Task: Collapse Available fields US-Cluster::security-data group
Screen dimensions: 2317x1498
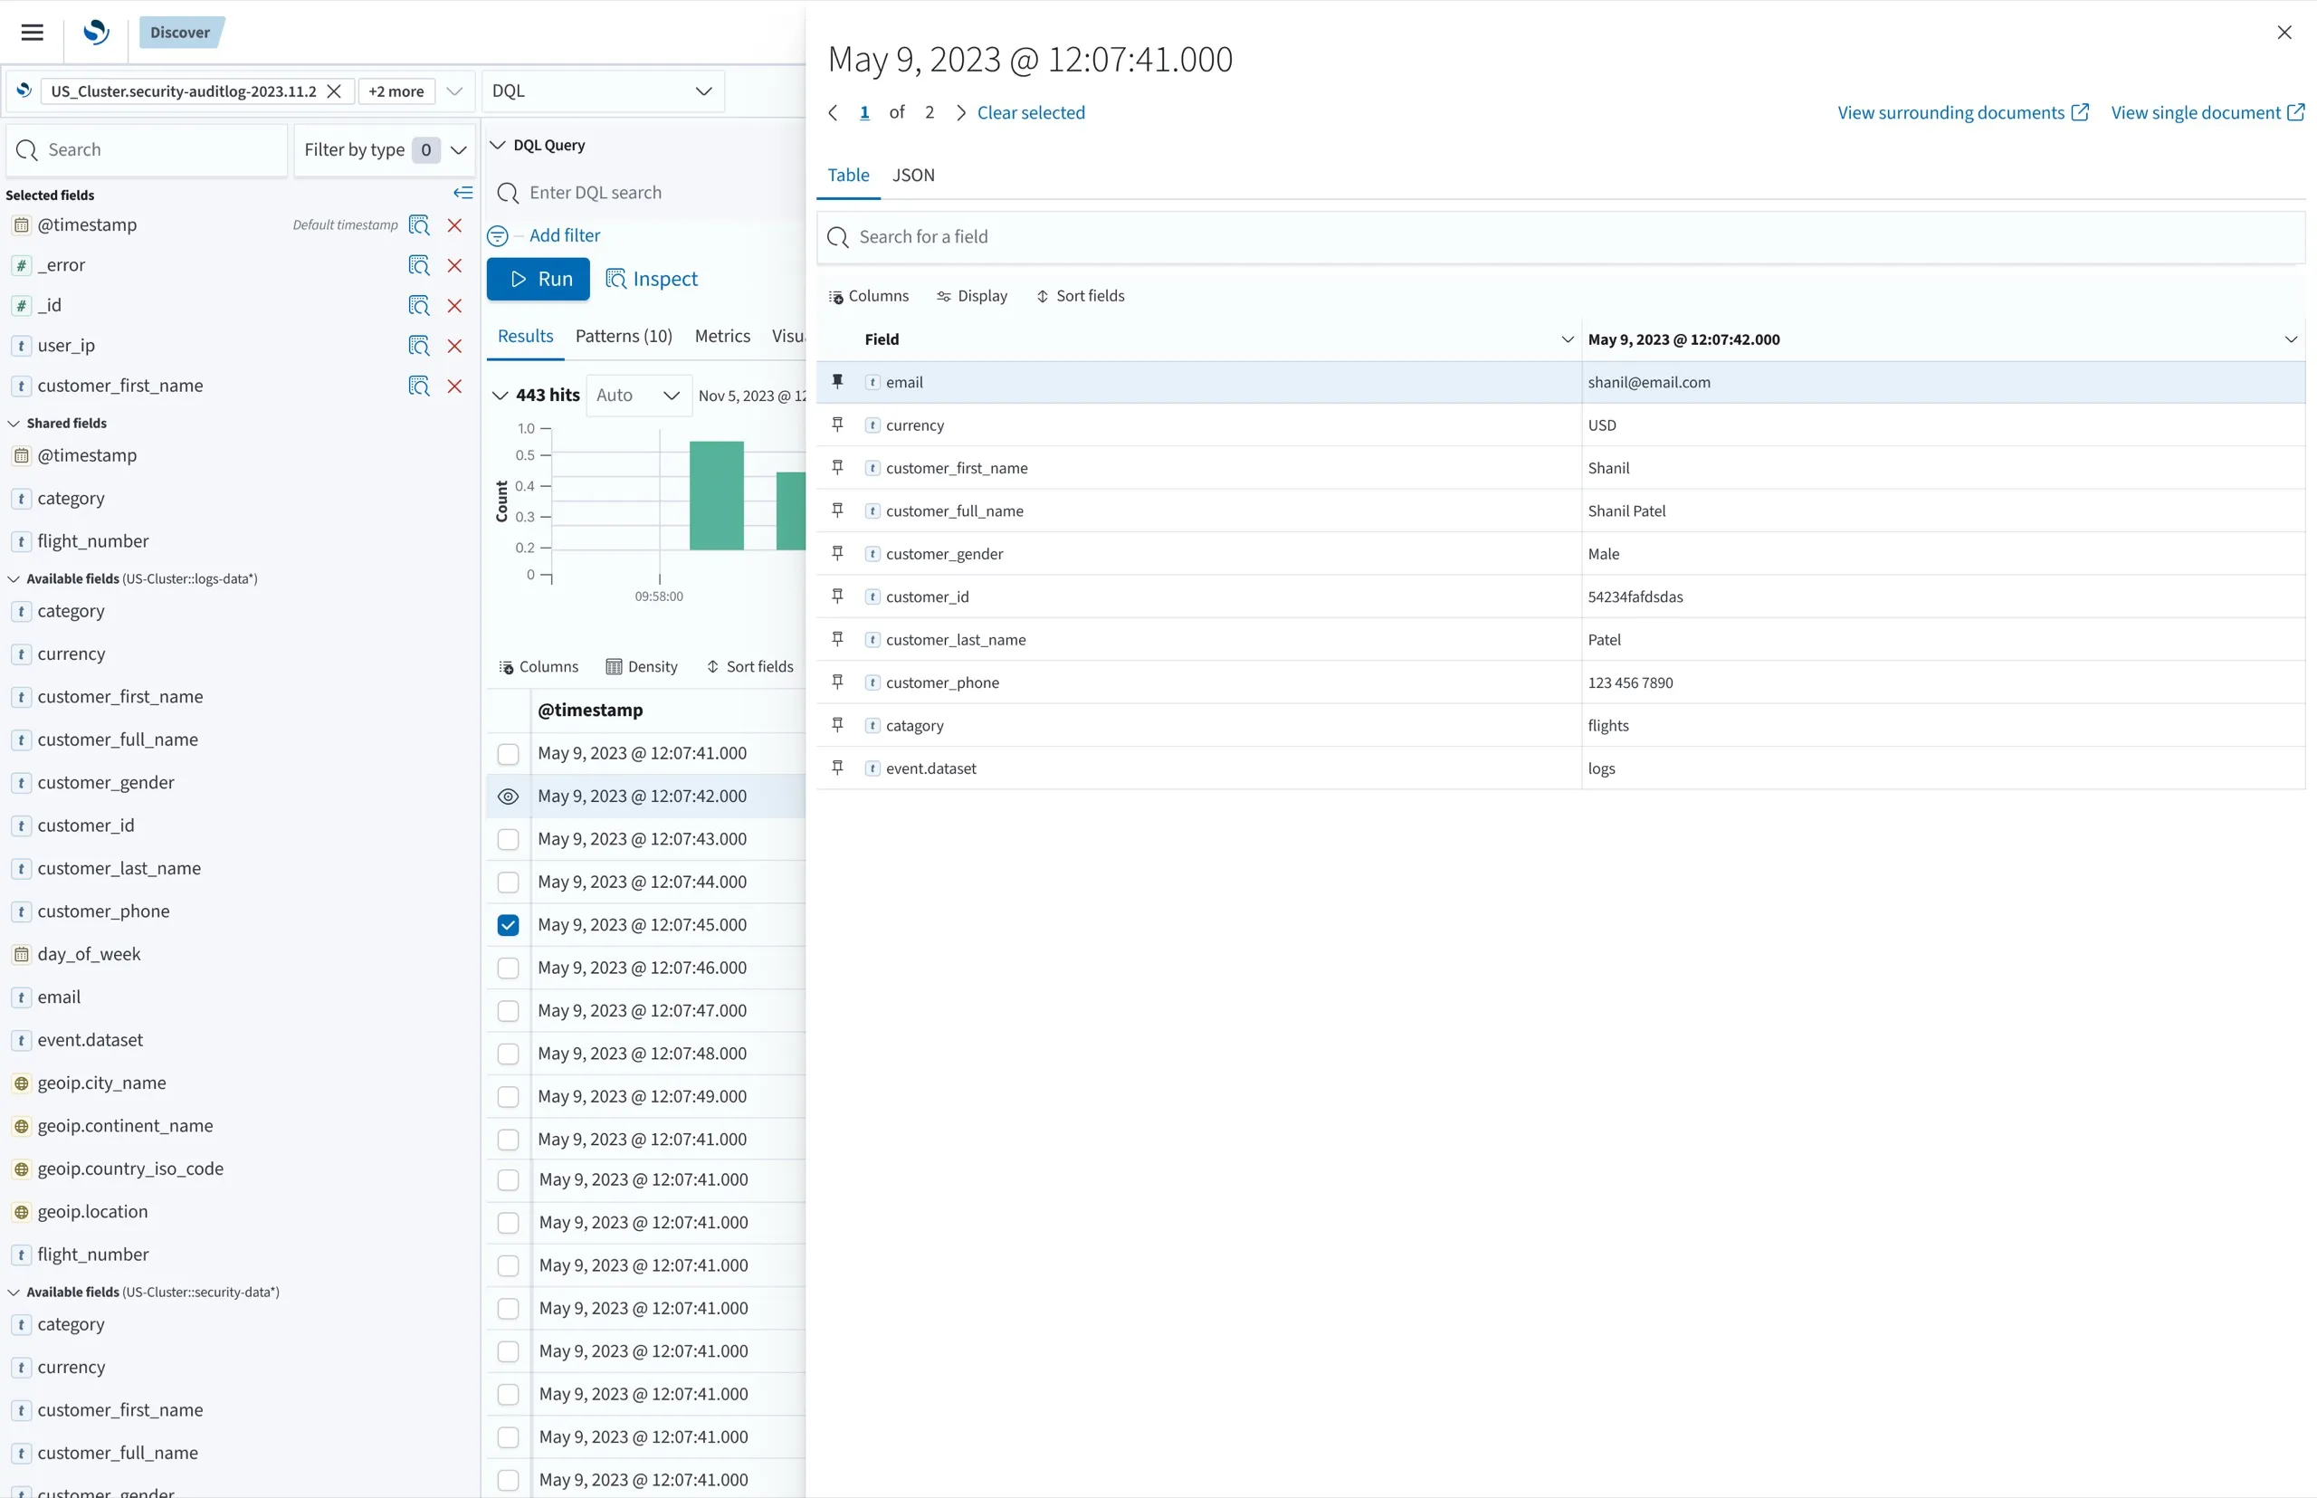Action: [14, 1292]
